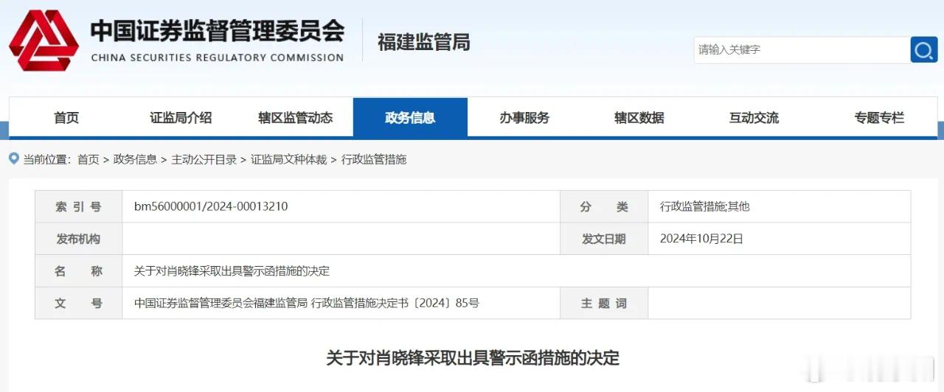Screen dimensions: 944x392
Task: Click the 分类 label cell
Action: [x=604, y=207]
